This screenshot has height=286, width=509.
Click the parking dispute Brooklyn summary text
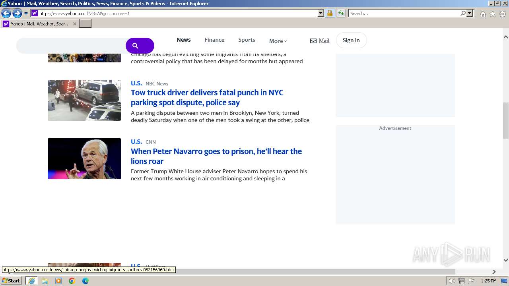[220, 116]
